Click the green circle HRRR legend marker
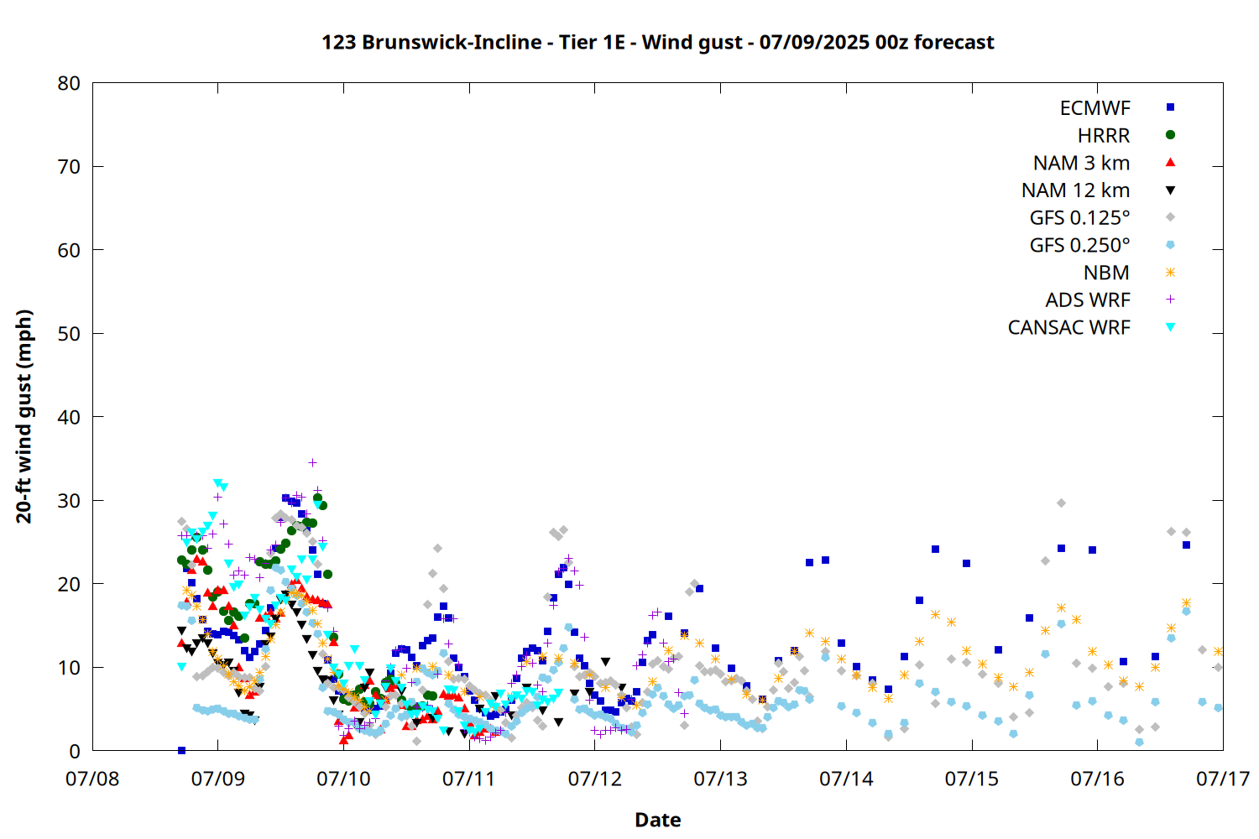Image resolution: width=1259 pixels, height=839 pixels. [x=1170, y=134]
